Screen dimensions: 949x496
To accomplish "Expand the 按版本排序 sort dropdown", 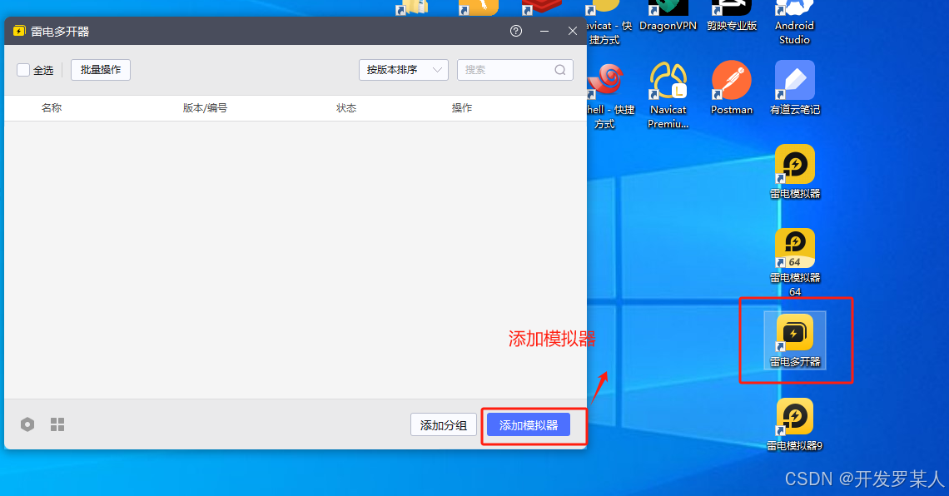I will pyautogui.click(x=404, y=70).
